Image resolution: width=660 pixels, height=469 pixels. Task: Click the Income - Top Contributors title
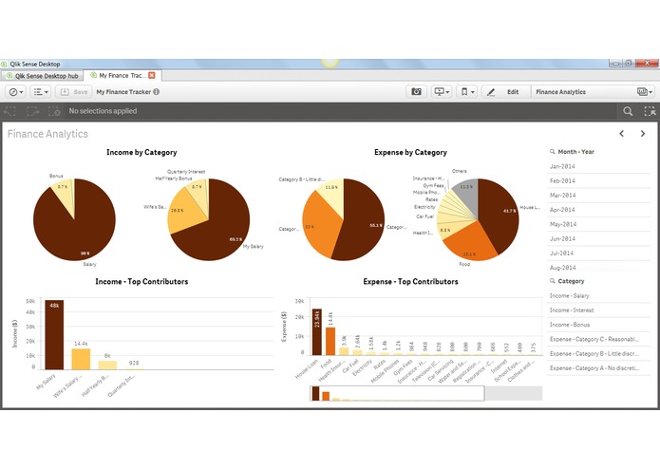tap(141, 281)
